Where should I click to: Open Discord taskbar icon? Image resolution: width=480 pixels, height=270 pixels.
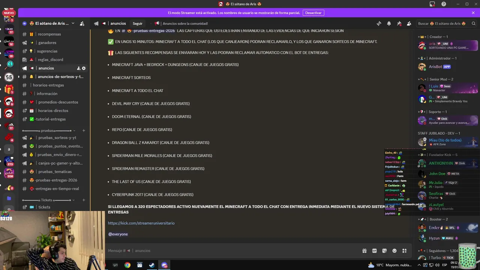[x=164, y=265]
